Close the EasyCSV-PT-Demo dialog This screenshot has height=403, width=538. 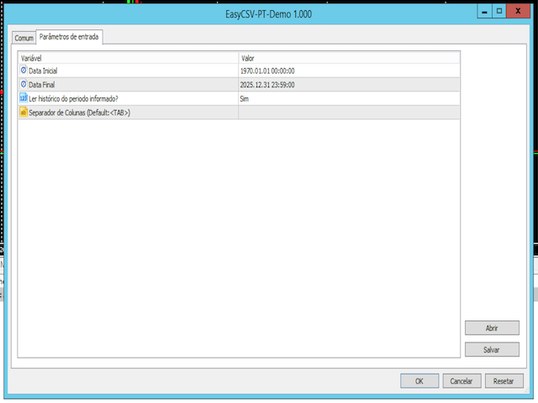point(518,11)
